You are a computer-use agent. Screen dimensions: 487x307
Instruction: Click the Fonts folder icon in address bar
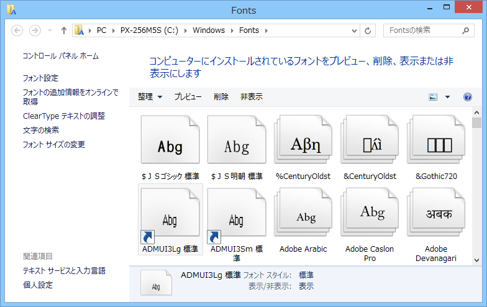80,30
